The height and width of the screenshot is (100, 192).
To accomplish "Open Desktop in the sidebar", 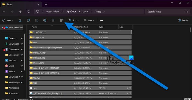I will click(x=12, y=38).
